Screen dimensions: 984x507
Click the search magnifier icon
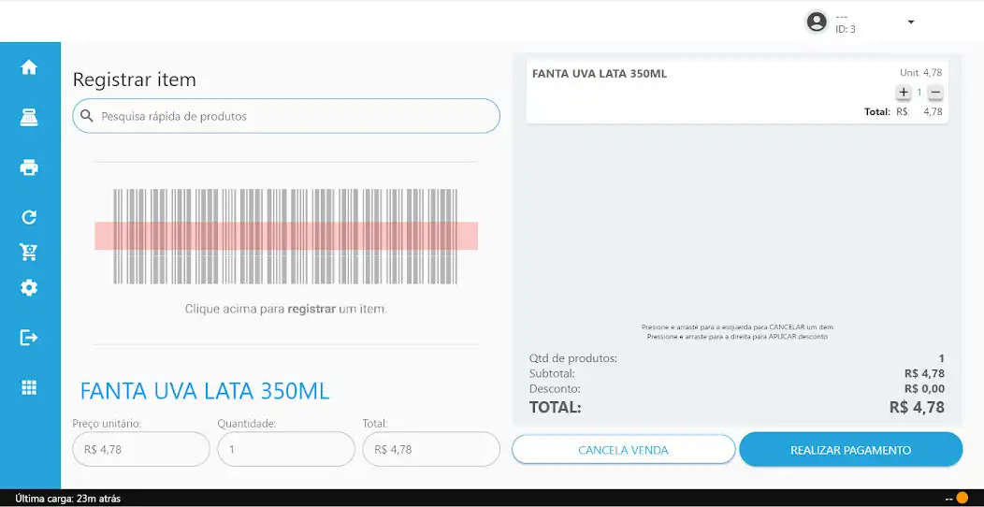pos(87,116)
